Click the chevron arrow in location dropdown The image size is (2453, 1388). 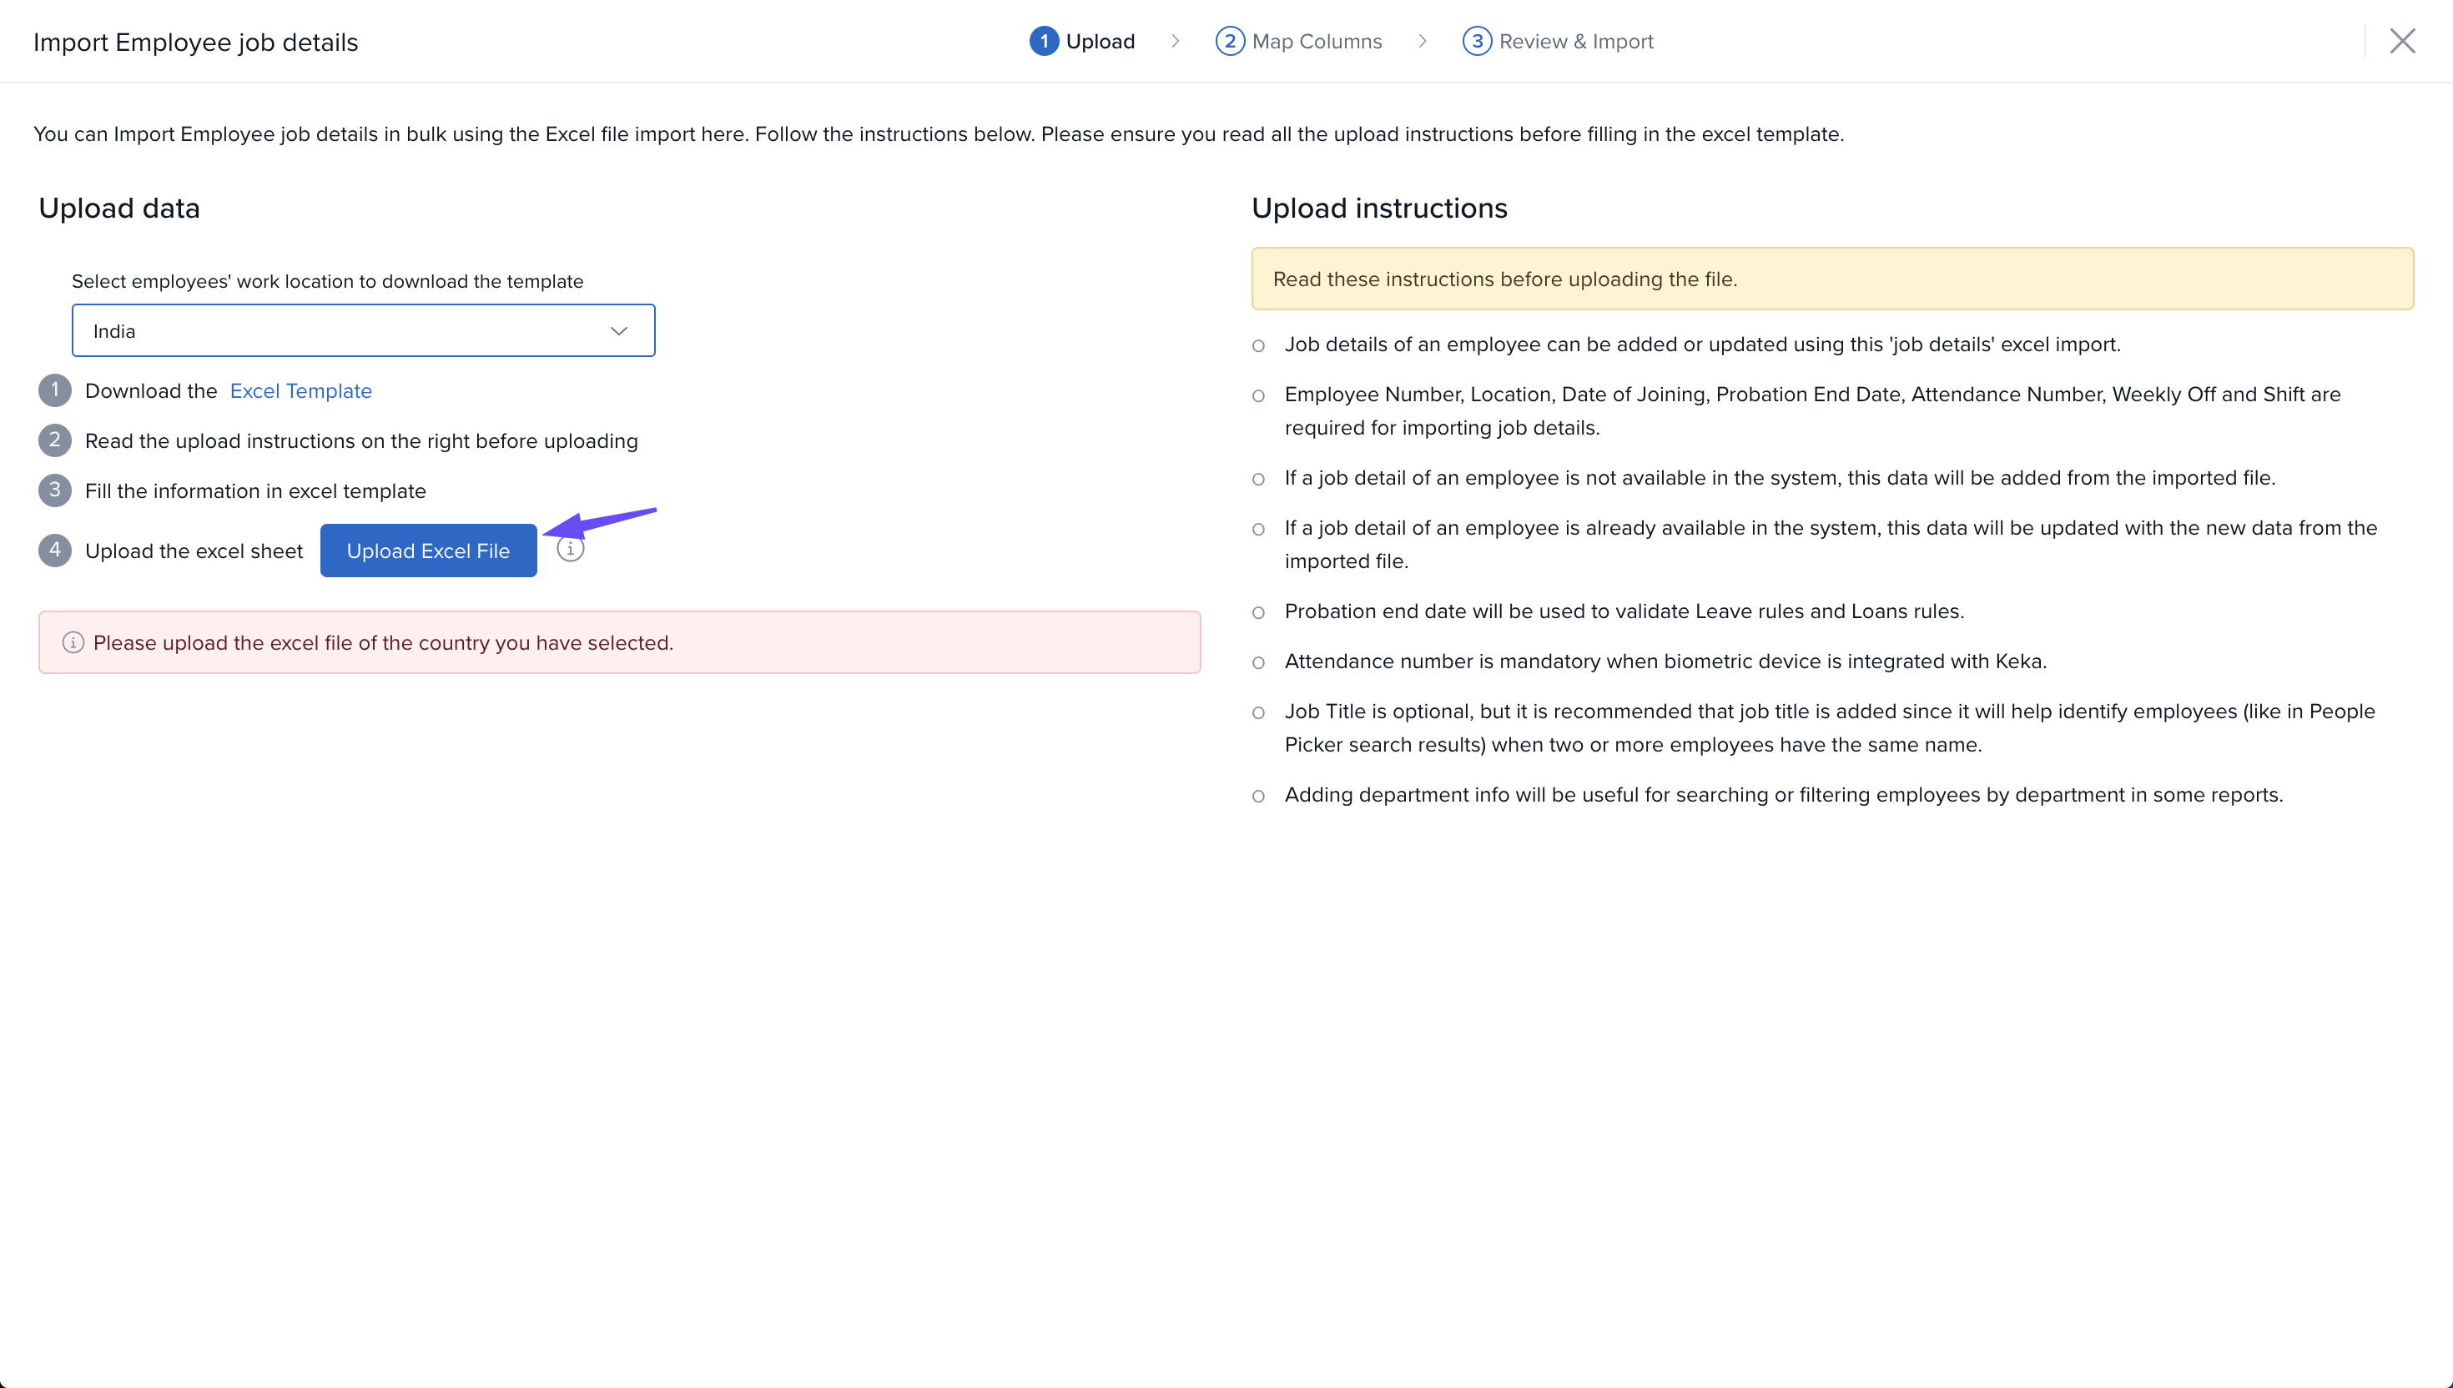pos(619,331)
